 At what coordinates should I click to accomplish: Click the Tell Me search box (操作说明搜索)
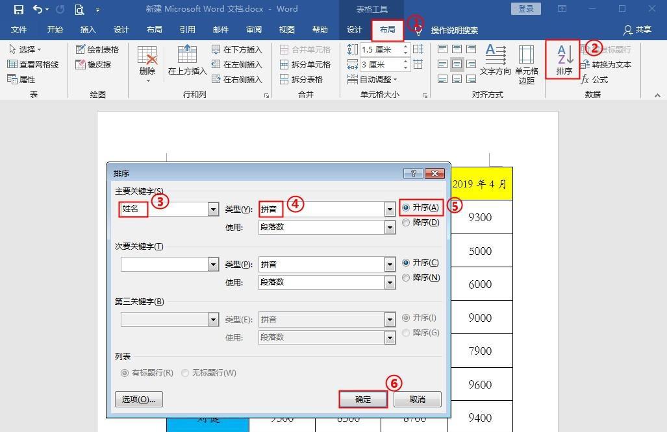tap(455, 30)
